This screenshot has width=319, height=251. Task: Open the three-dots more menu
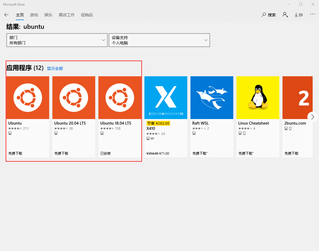(313, 14)
